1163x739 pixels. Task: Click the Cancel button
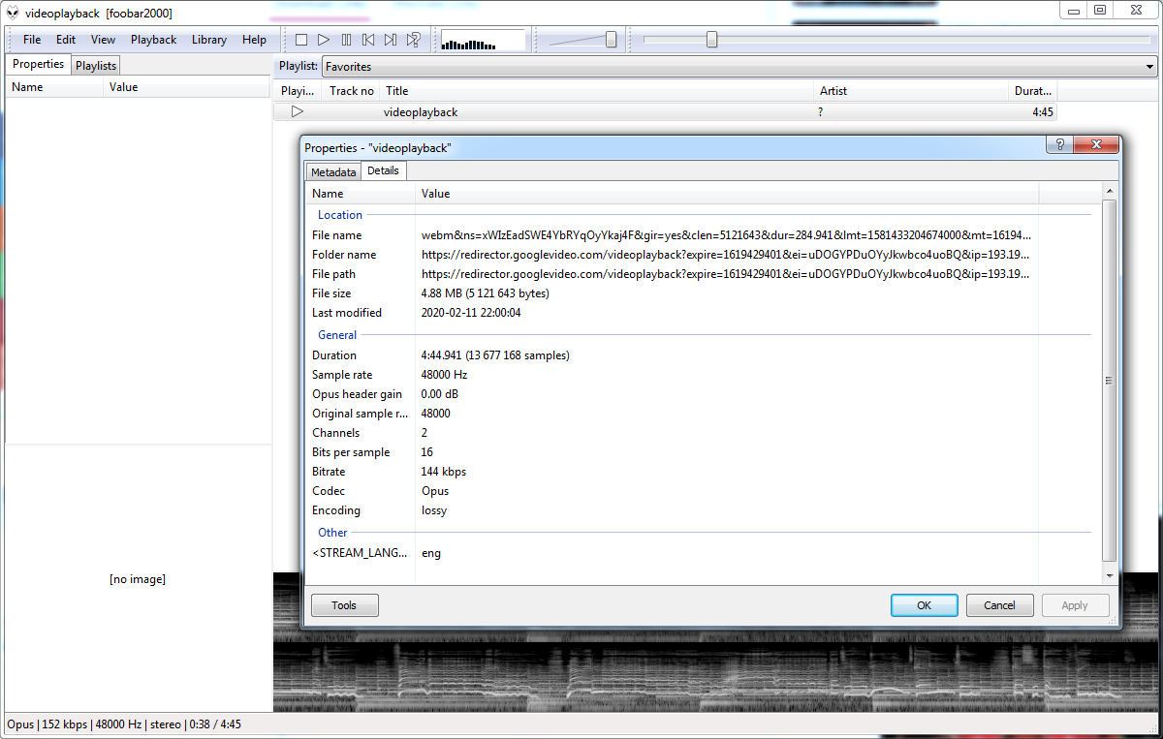(1000, 605)
